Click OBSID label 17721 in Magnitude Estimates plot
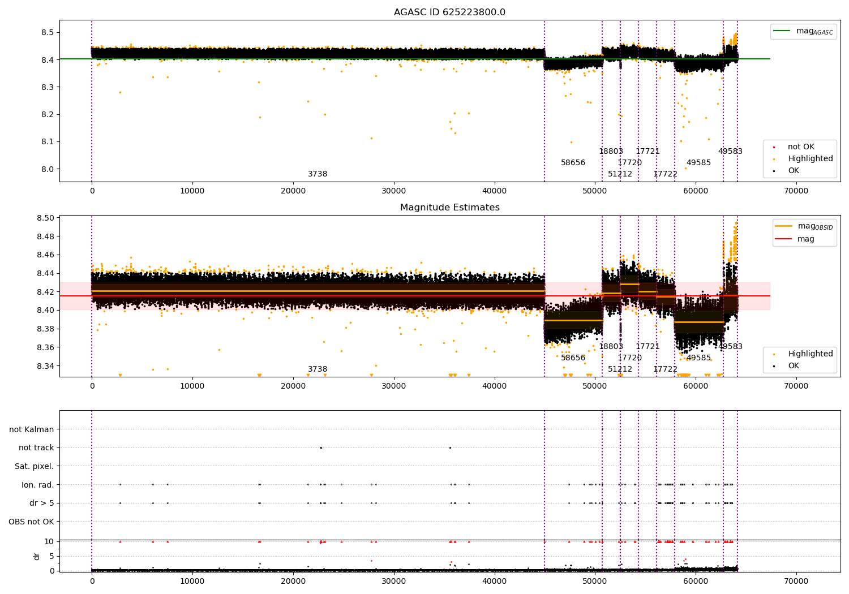 (648, 347)
